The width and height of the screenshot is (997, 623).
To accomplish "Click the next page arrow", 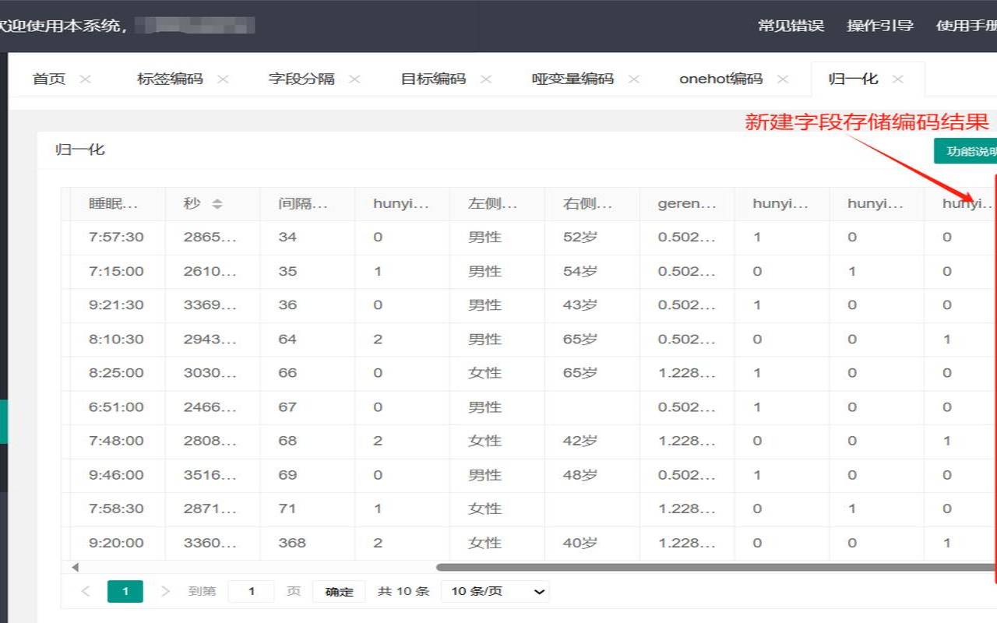I will pyautogui.click(x=165, y=591).
